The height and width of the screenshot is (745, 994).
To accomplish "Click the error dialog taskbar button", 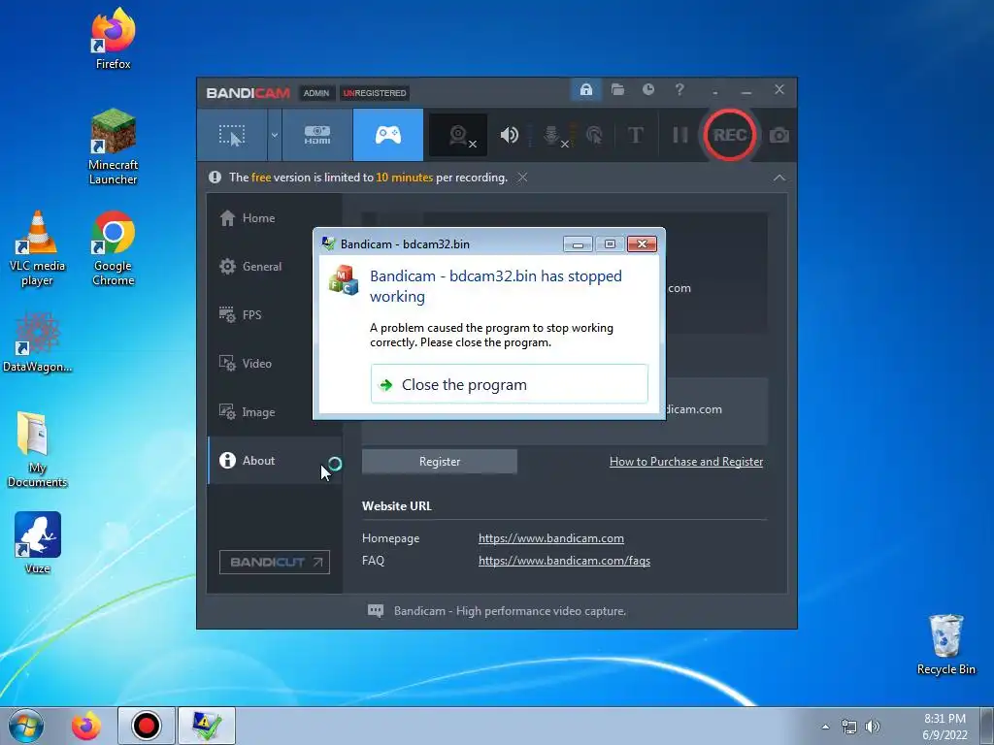I will [x=207, y=726].
